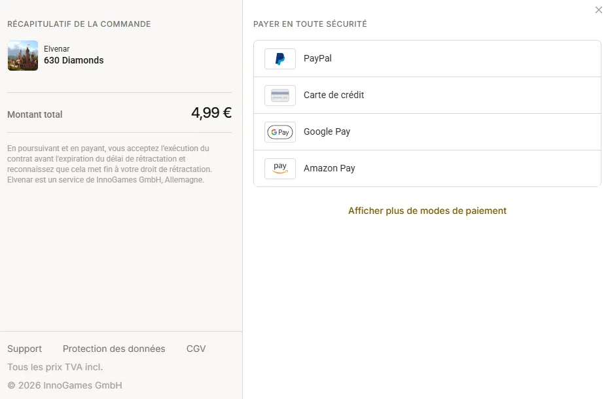Expand Afficher plus de modes de paiement
The height and width of the screenshot is (399, 608).
point(427,211)
